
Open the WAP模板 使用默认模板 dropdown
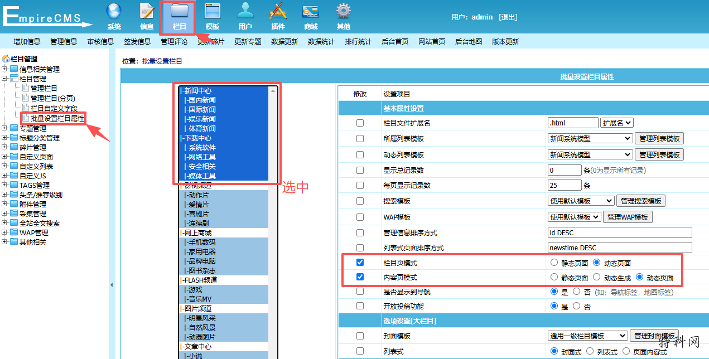point(575,217)
